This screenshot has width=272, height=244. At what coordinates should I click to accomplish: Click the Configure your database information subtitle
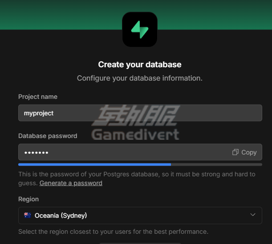(x=140, y=78)
